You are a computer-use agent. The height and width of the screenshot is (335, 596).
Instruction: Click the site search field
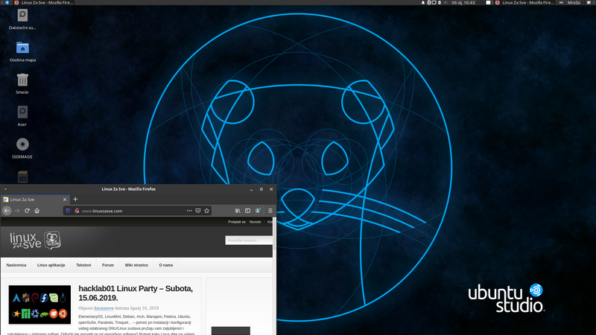point(249,240)
